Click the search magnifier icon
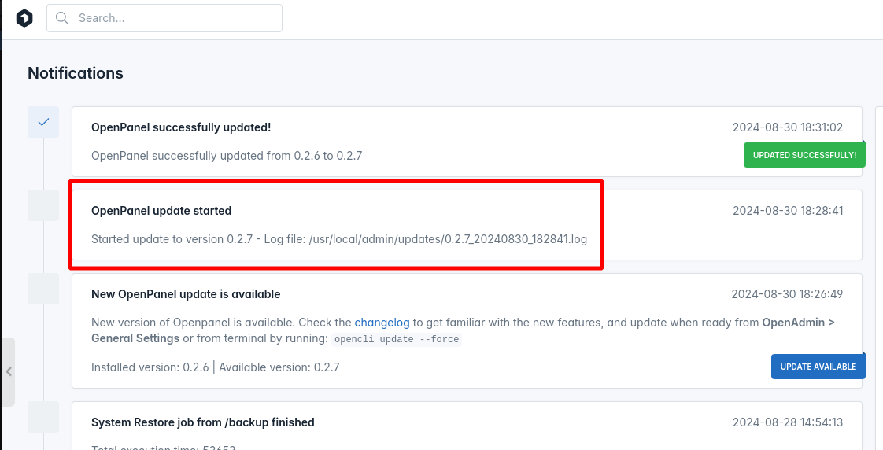This screenshot has height=450, width=883. click(62, 18)
